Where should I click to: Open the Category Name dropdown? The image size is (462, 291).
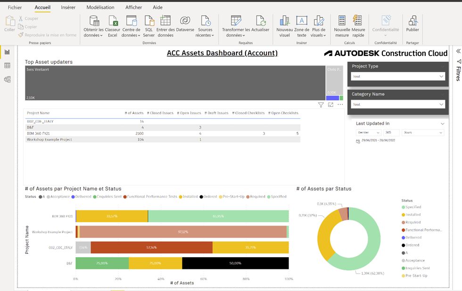(398, 105)
